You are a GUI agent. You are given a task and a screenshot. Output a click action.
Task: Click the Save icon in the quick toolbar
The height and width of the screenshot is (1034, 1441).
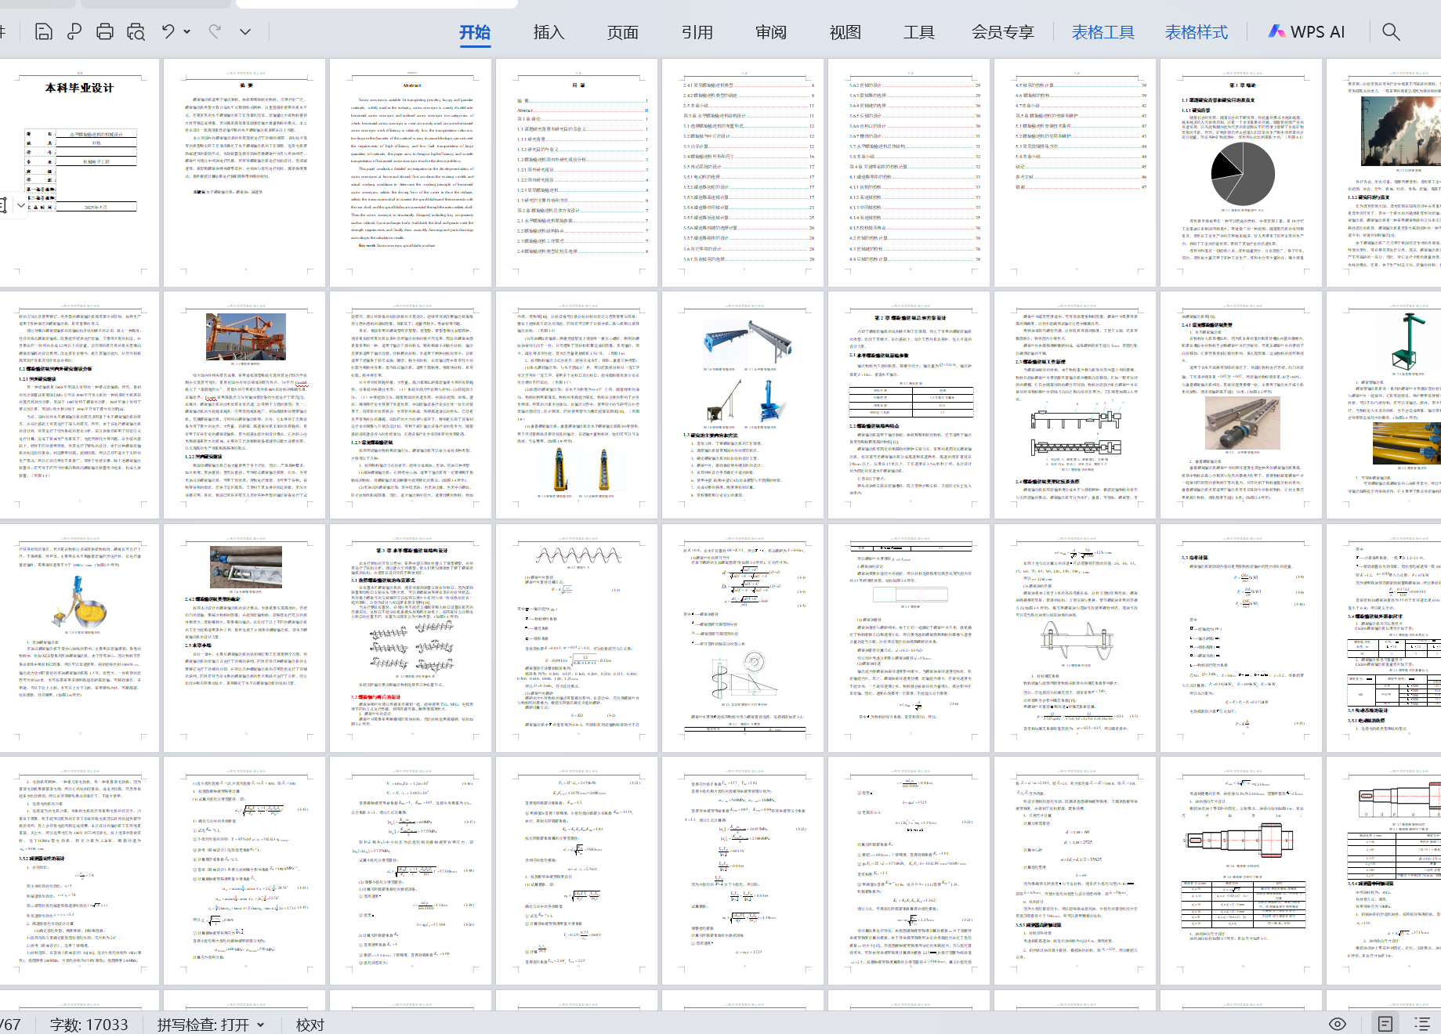pos(44,31)
